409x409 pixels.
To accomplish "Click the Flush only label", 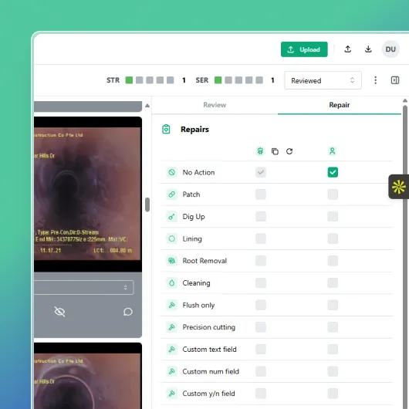I will coord(198,305).
